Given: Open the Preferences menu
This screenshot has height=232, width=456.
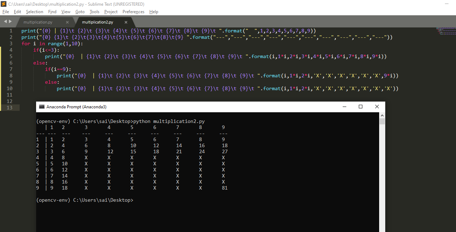Looking at the screenshot, I should coord(133,12).
